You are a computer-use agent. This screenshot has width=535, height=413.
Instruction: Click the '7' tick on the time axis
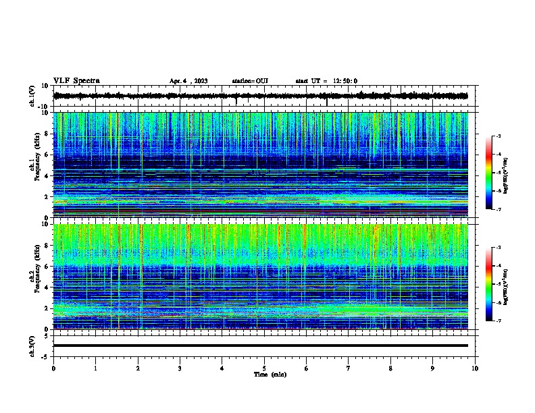pyautogui.click(x=349, y=368)
